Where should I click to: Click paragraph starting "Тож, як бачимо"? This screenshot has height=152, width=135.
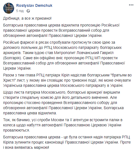click(x=63, y=125)
